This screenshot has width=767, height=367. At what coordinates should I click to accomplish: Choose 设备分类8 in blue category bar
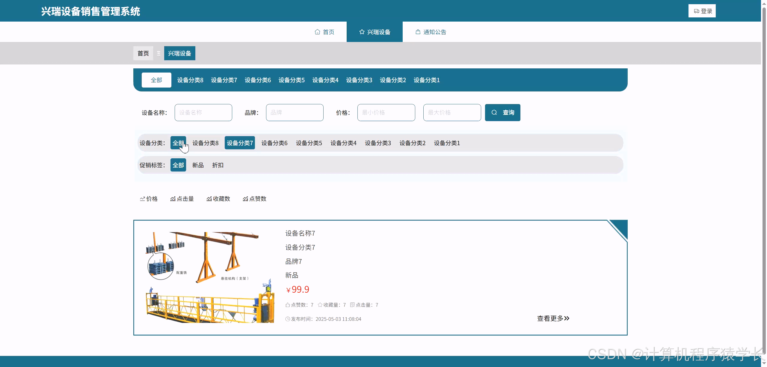click(x=190, y=80)
